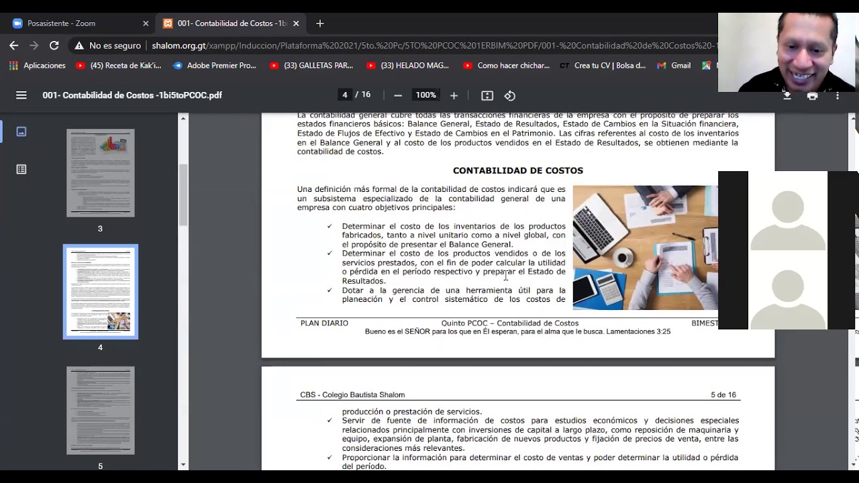Open bookmark Adobe Premier Pro...
This screenshot has height=483, width=859.
click(x=215, y=66)
